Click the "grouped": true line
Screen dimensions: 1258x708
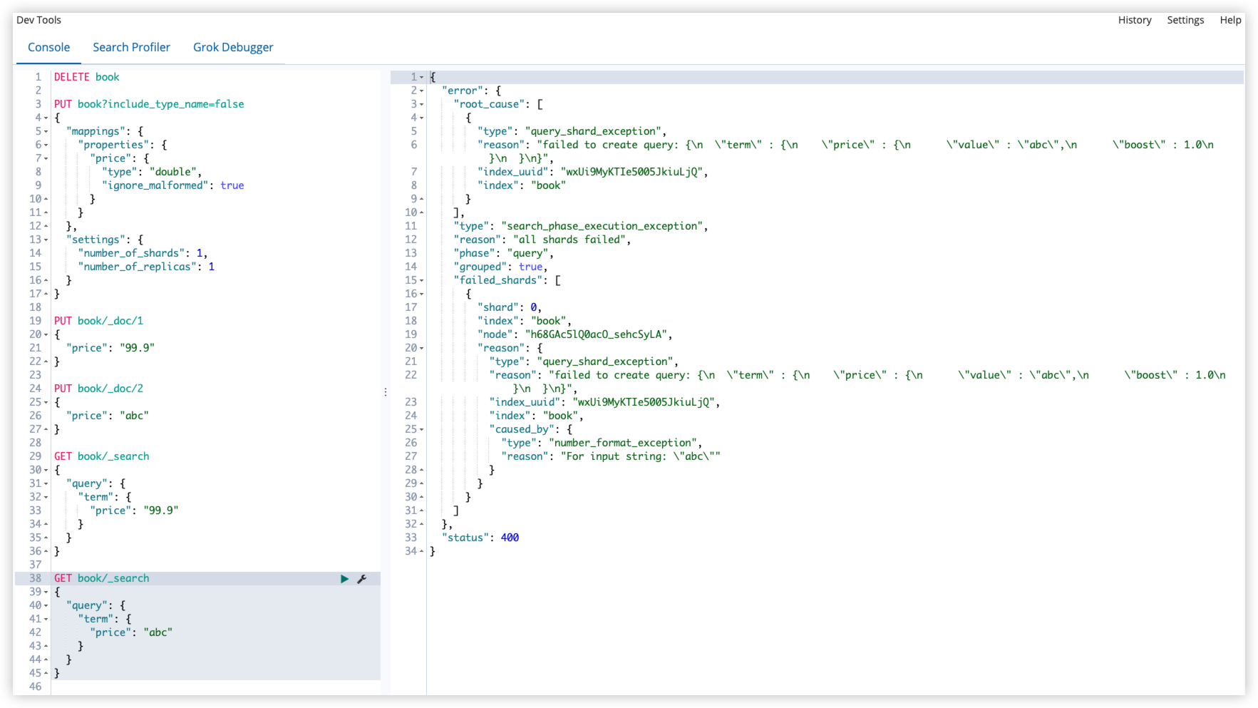[x=501, y=267]
